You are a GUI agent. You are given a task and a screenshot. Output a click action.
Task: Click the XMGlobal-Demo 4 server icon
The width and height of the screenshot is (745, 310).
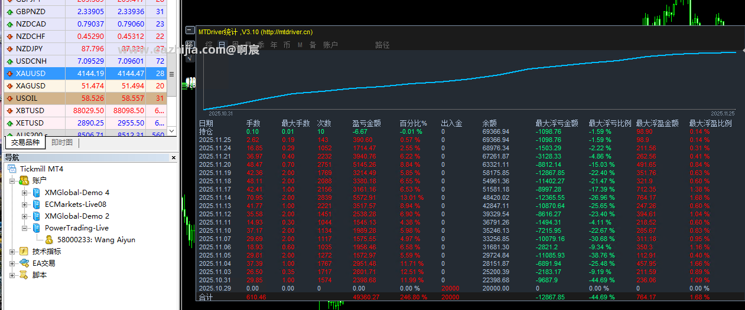click(37, 193)
